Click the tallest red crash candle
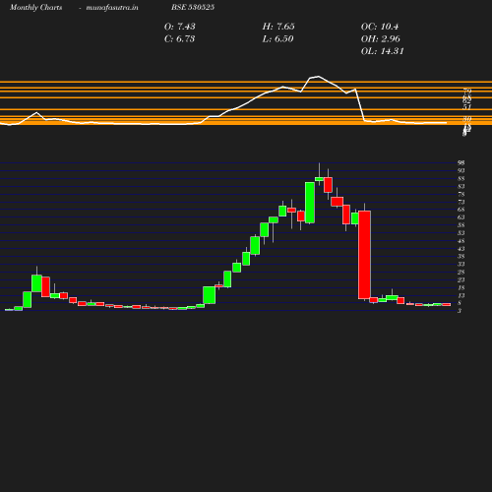492x492 pixels. 364,255
